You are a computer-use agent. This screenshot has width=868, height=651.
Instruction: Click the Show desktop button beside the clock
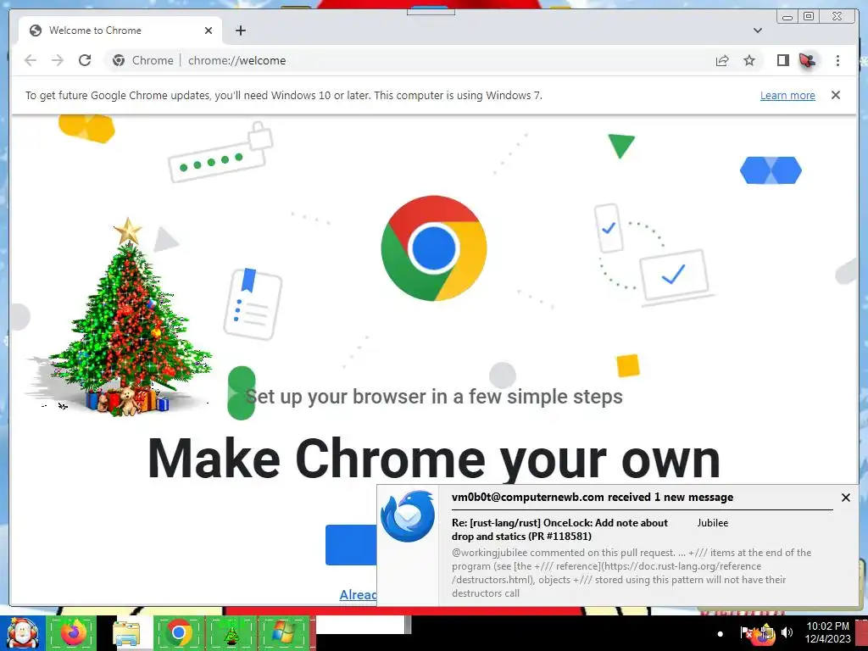(x=862, y=633)
